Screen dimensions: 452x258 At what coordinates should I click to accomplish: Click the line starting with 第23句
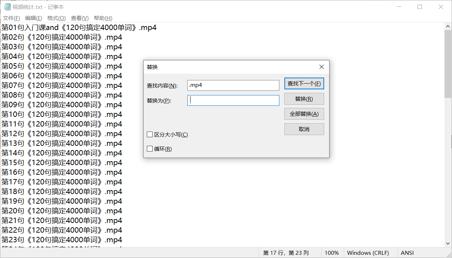[62, 240]
